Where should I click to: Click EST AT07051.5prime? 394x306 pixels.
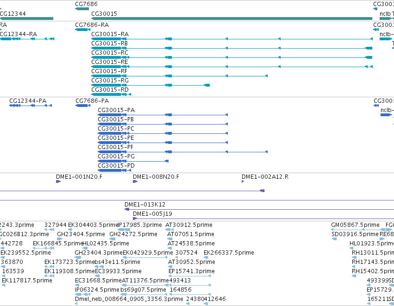point(190,234)
